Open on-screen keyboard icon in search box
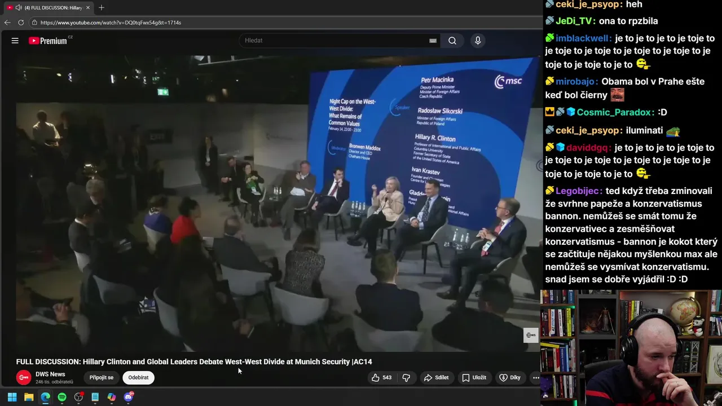 click(x=433, y=41)
